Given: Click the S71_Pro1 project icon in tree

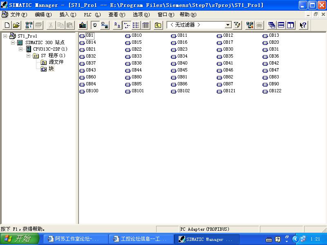Looking at the screenshot, I should tap(13, 36).
